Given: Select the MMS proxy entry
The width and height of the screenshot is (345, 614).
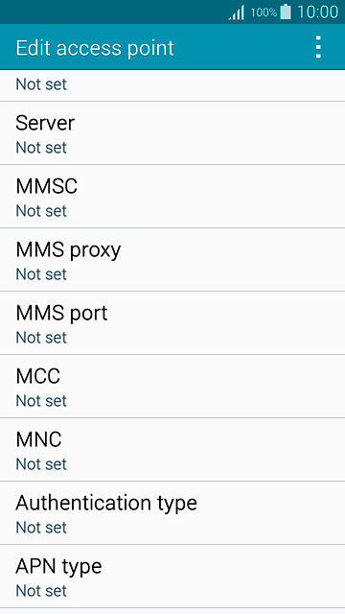Looking at the screenshot, I should (172, 260).
